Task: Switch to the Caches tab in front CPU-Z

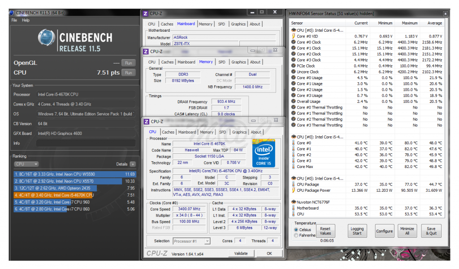Action: [168, 132]
